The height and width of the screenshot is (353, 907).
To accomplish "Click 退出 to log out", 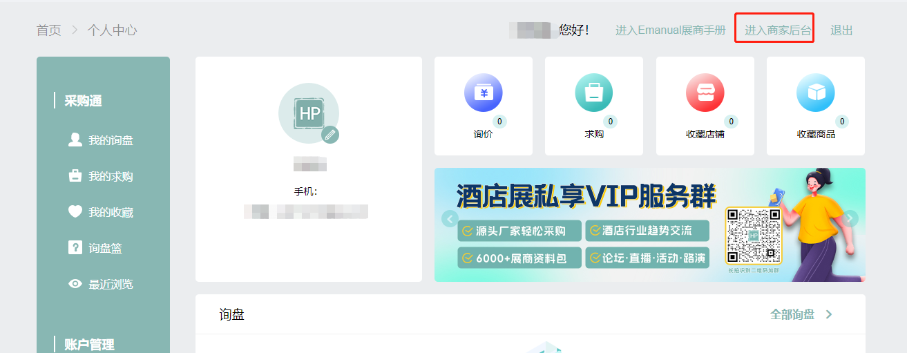I will pyautogui.click(x=841, y=30).
